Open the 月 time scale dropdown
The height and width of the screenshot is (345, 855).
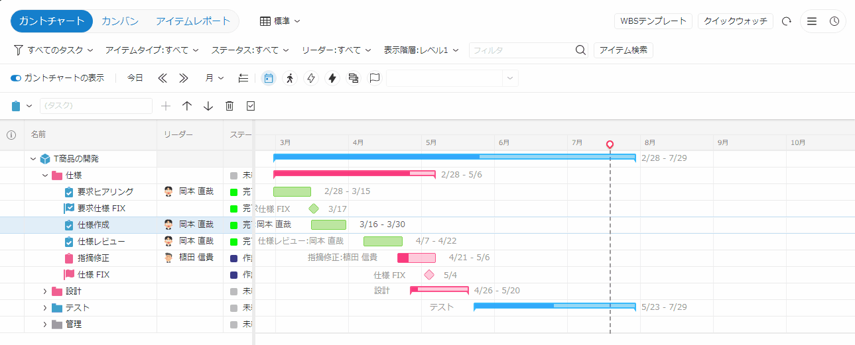point(214,78)
